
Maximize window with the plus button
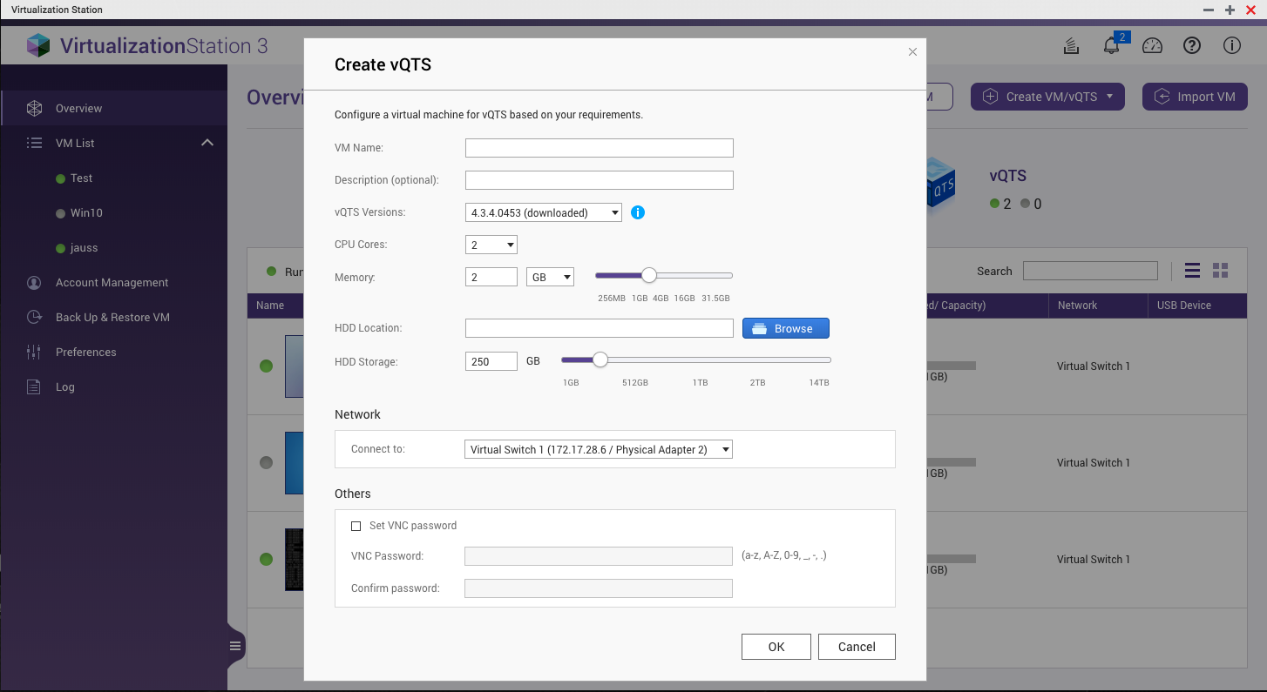(1230, 10)
